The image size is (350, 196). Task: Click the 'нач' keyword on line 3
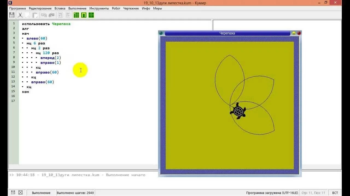[x=25, y=33]
